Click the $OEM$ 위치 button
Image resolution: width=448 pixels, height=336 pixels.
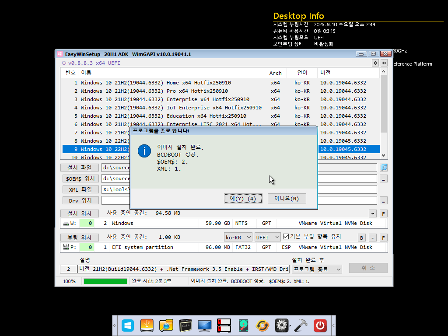80,178
